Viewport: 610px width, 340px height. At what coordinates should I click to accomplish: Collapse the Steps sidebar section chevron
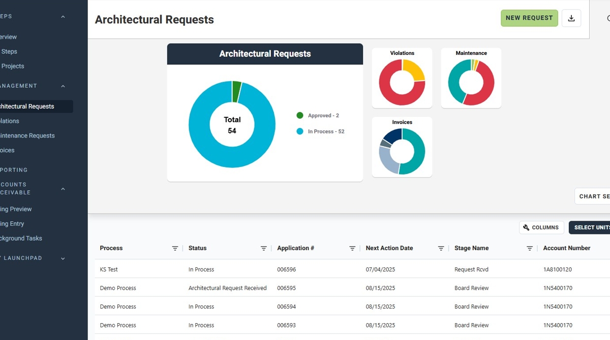pos(63,17)
